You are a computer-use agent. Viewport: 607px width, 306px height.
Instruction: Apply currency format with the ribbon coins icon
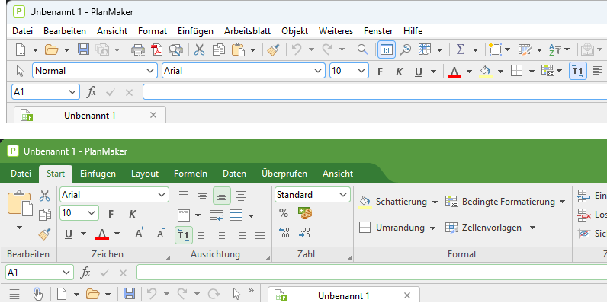(x=305, y=213)
